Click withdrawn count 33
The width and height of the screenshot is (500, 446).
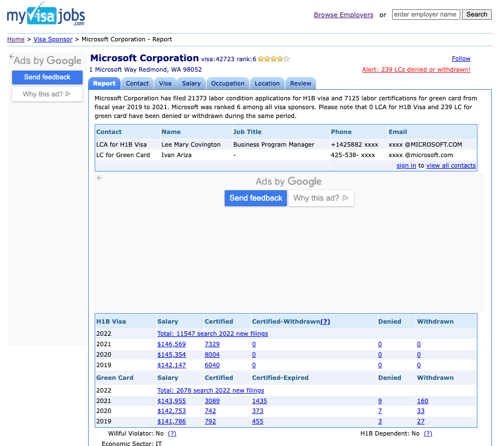[x=421, y=411]
